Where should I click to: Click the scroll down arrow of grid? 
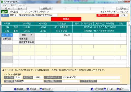pos(129,66)
